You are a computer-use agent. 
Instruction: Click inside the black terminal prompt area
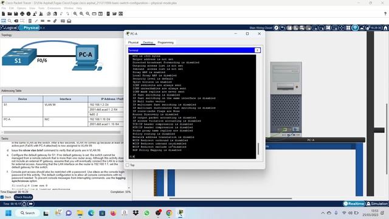192,107
